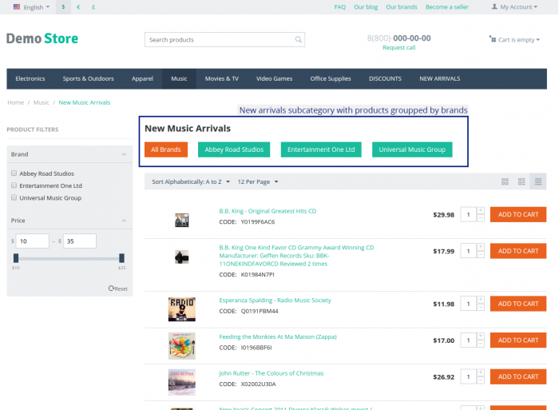559x410 pixels.
Task: Increase quantity for Esperanza Spalding item
Action: pyautogui.click(x=481, y=300)
